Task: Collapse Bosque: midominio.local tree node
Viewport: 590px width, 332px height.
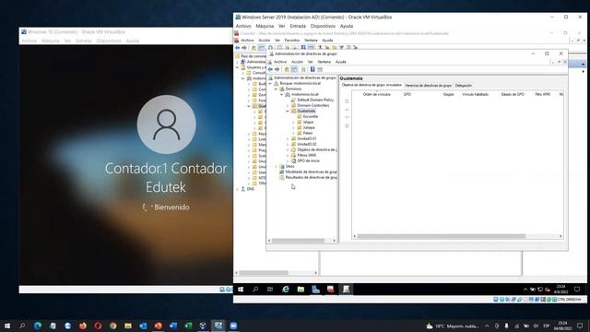Action: 270,83
